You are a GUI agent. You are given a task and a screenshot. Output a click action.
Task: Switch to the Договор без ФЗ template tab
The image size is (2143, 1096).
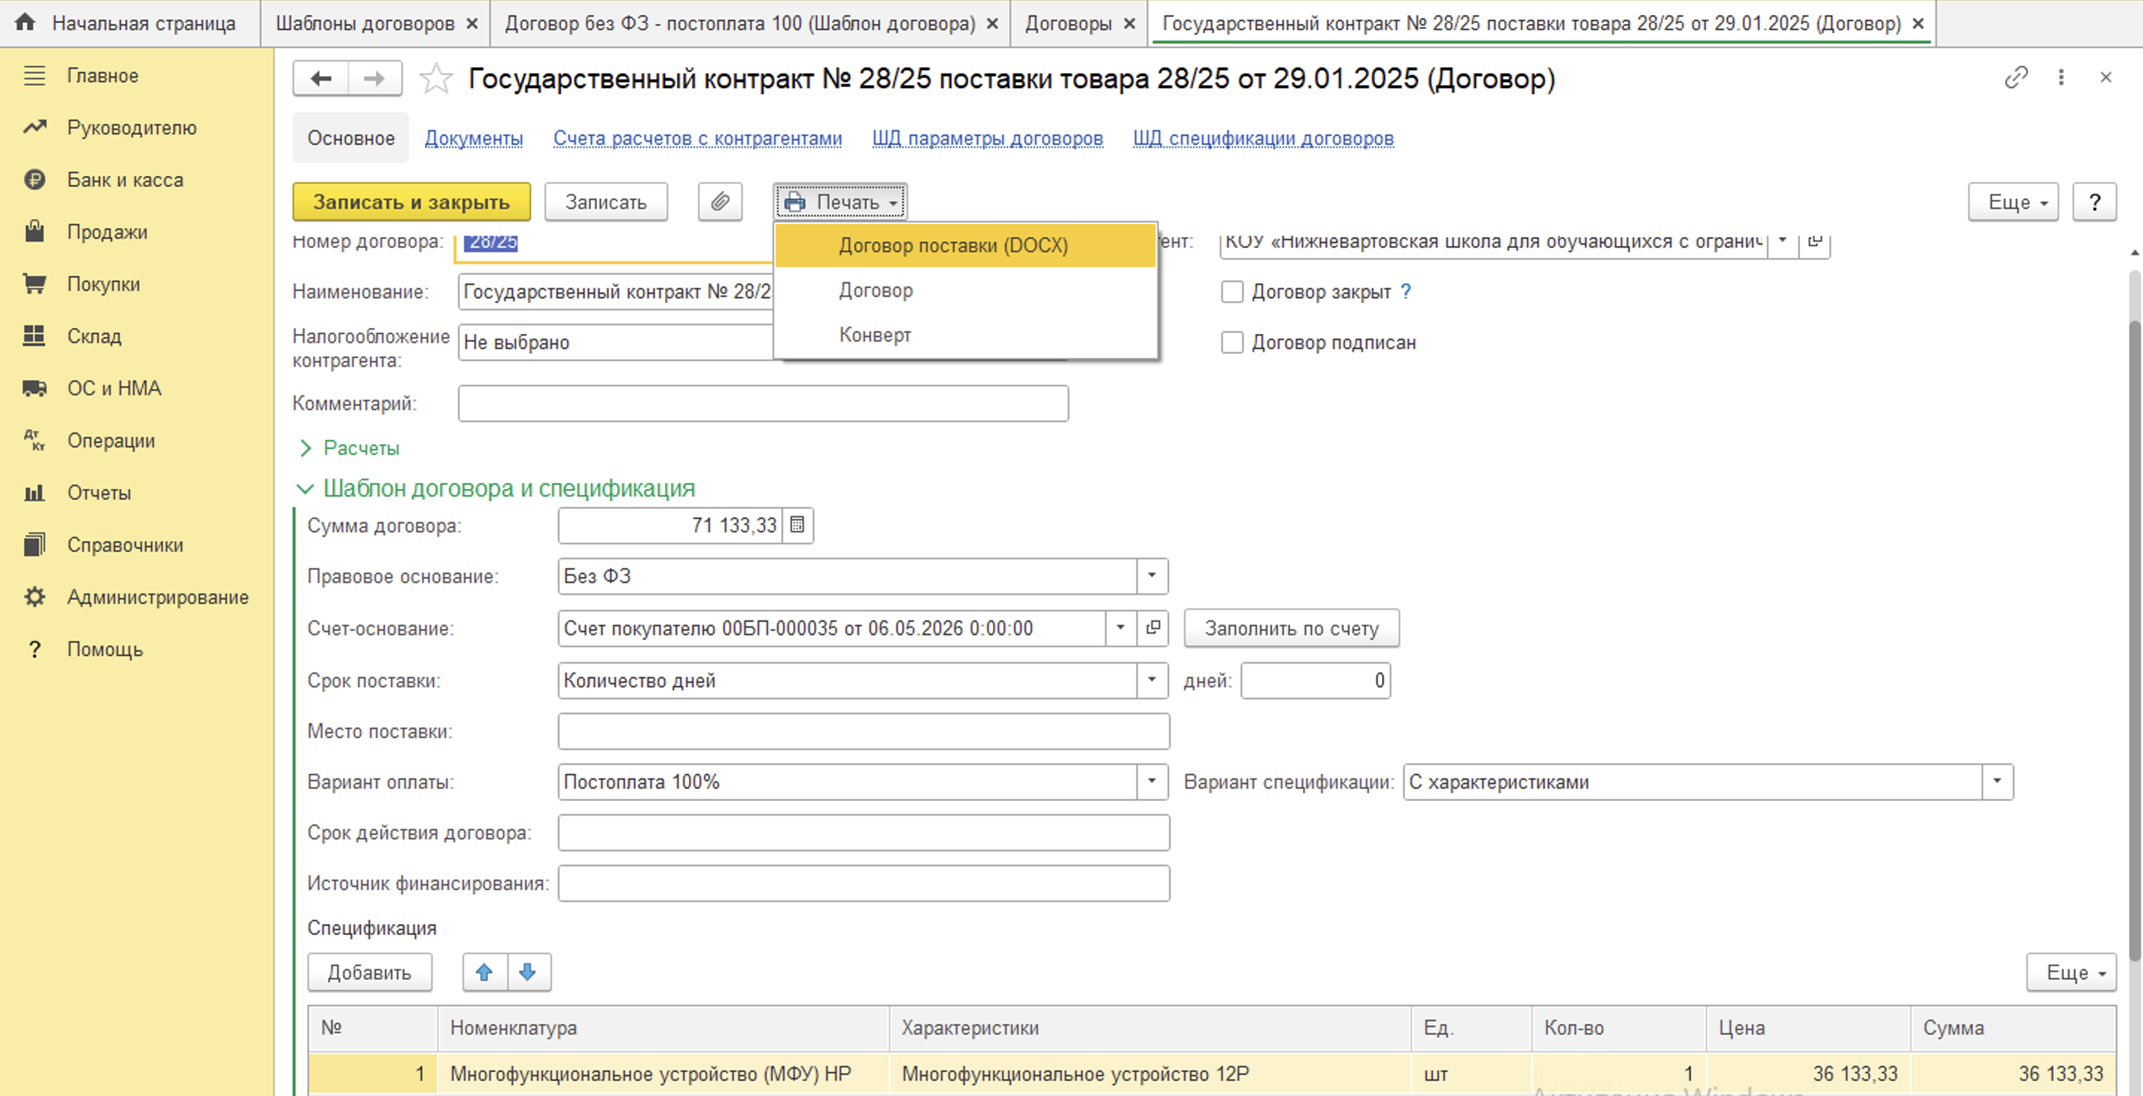(x=740, y=23)
